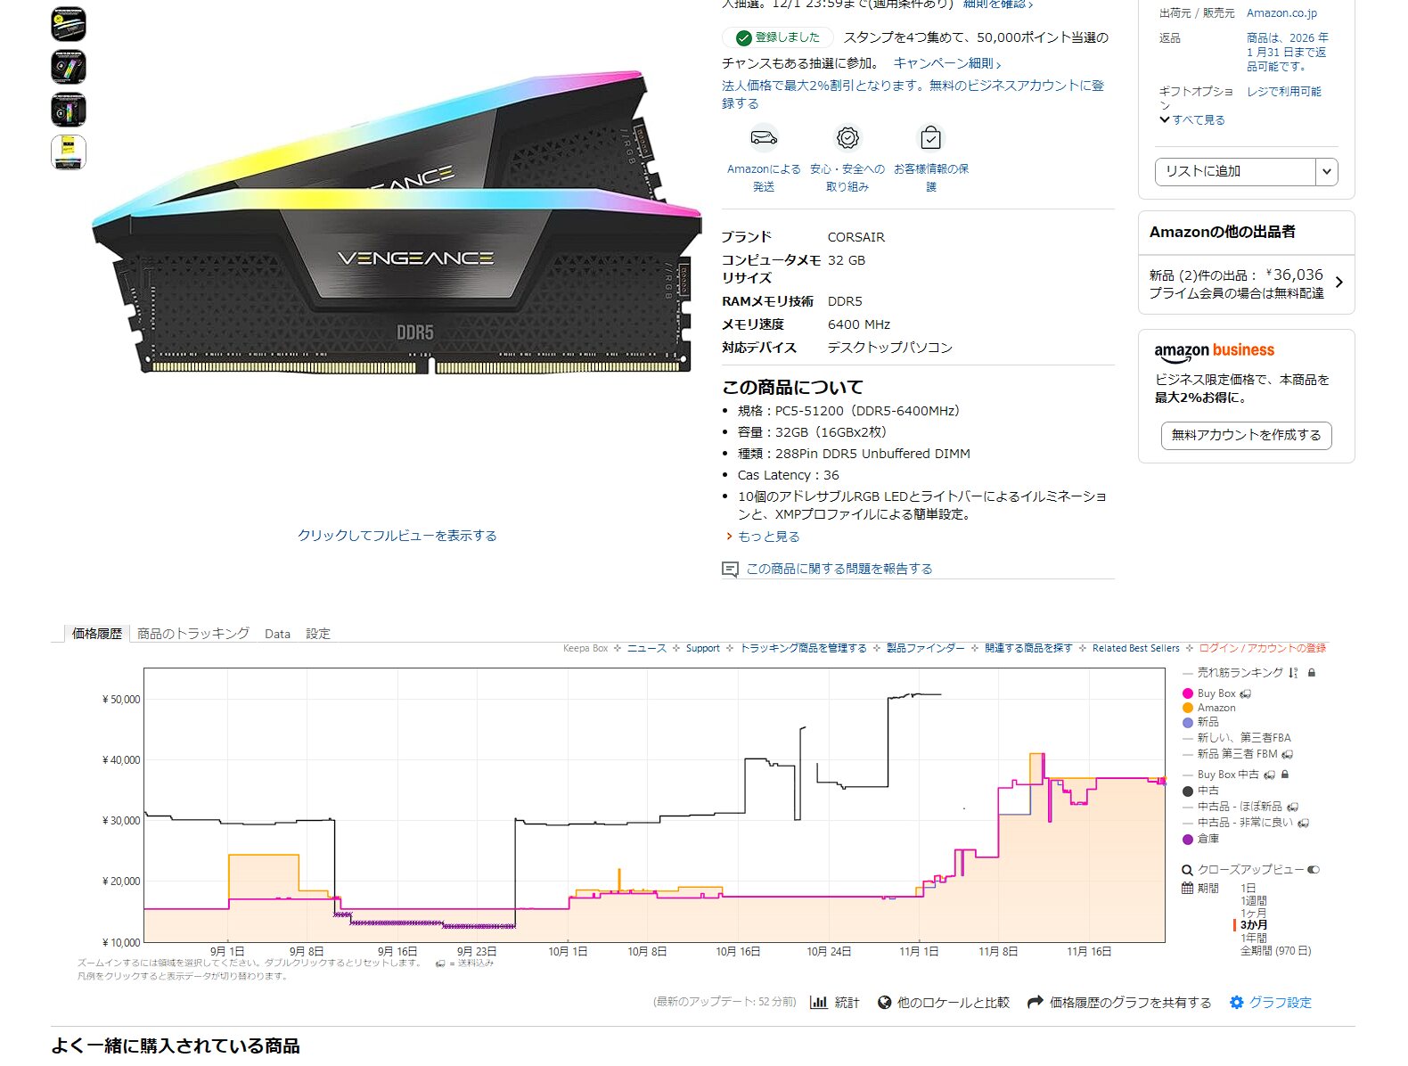Viewport: 1408px width, 1066px height.
Task: Select the first product thumbnail image
Action: 69,24
